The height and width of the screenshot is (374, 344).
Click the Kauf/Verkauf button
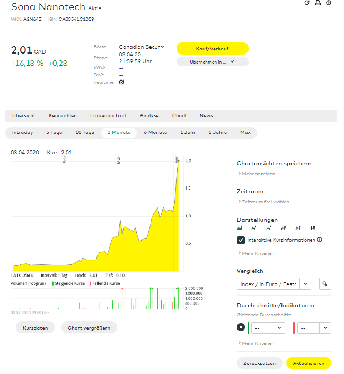(212, 48)
